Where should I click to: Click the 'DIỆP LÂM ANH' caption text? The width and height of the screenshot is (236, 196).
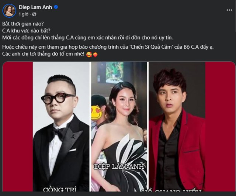119,166
